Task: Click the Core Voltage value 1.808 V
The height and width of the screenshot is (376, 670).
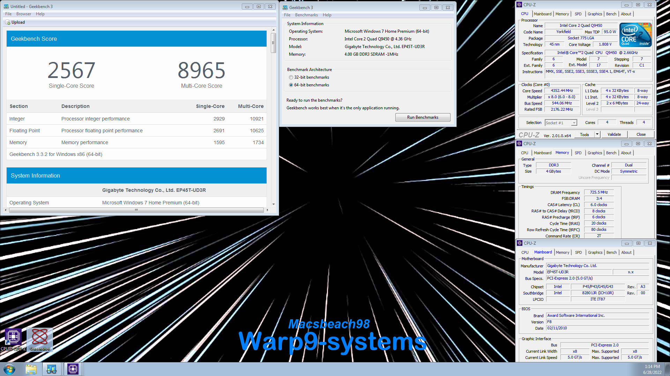Action: click(x=605, y=44)
